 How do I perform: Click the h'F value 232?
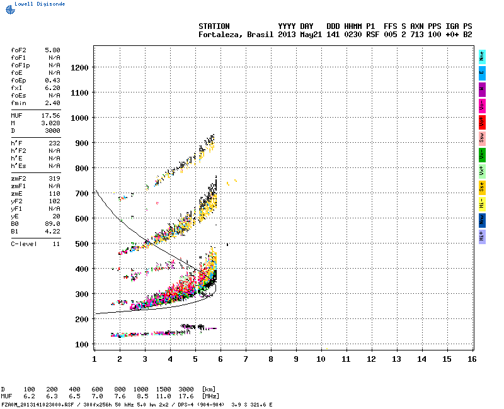54,143
